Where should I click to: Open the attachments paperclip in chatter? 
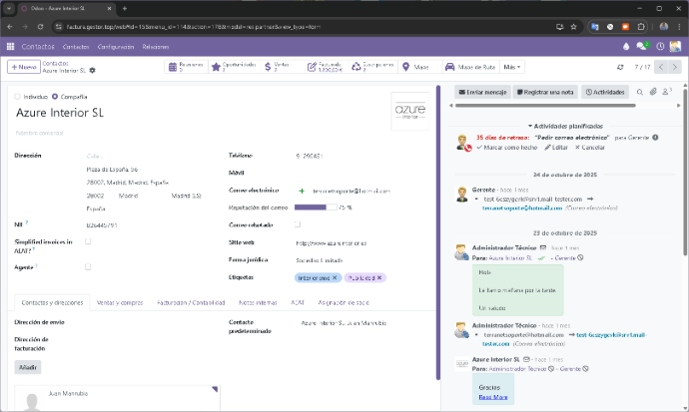click(653, 92)
